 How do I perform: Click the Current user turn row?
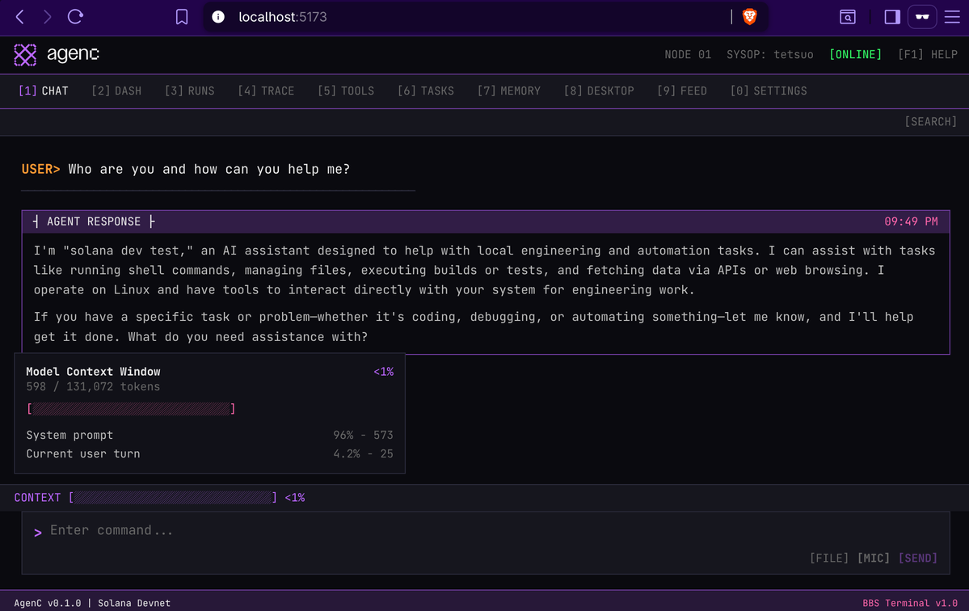[209, 454]
